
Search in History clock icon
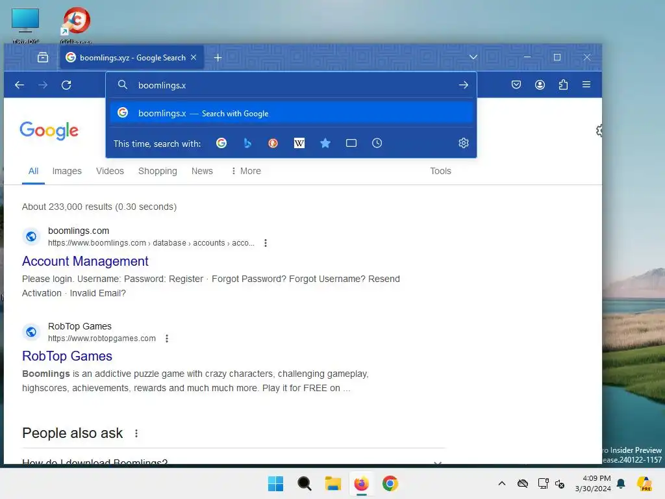pyautogui.click(x=377, y=143)
